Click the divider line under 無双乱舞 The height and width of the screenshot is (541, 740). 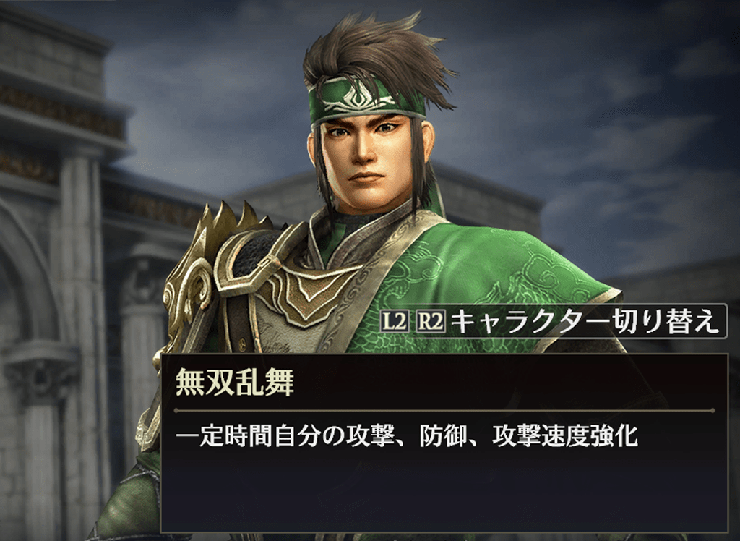tap(444, 411)
